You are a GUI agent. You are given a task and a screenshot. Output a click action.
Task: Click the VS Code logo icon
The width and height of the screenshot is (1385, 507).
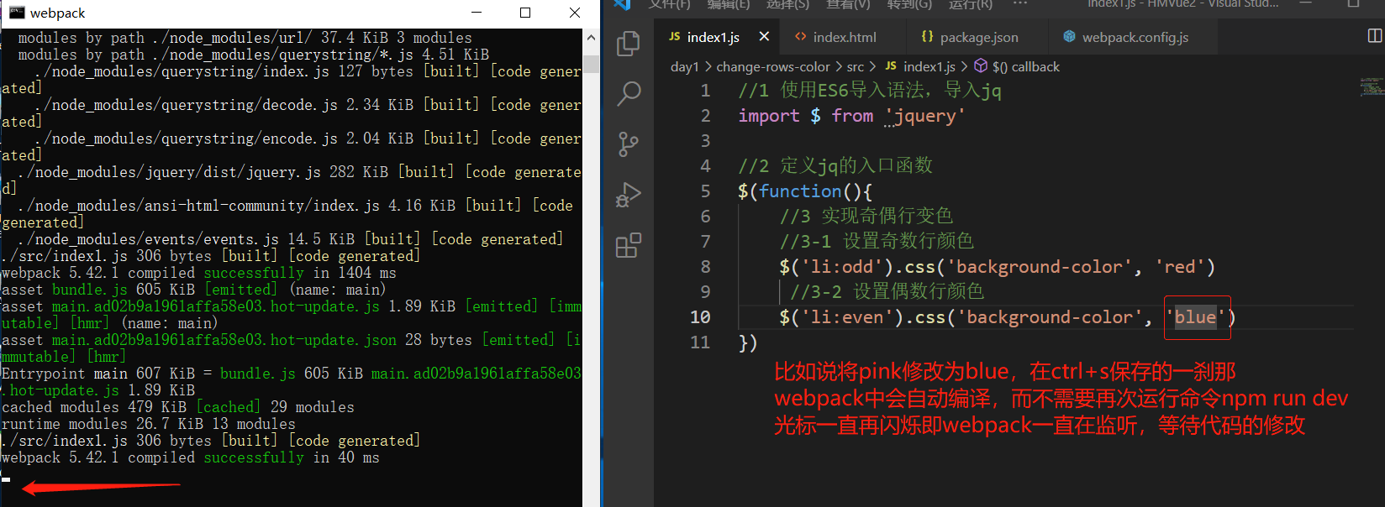(x=622, y=4)
